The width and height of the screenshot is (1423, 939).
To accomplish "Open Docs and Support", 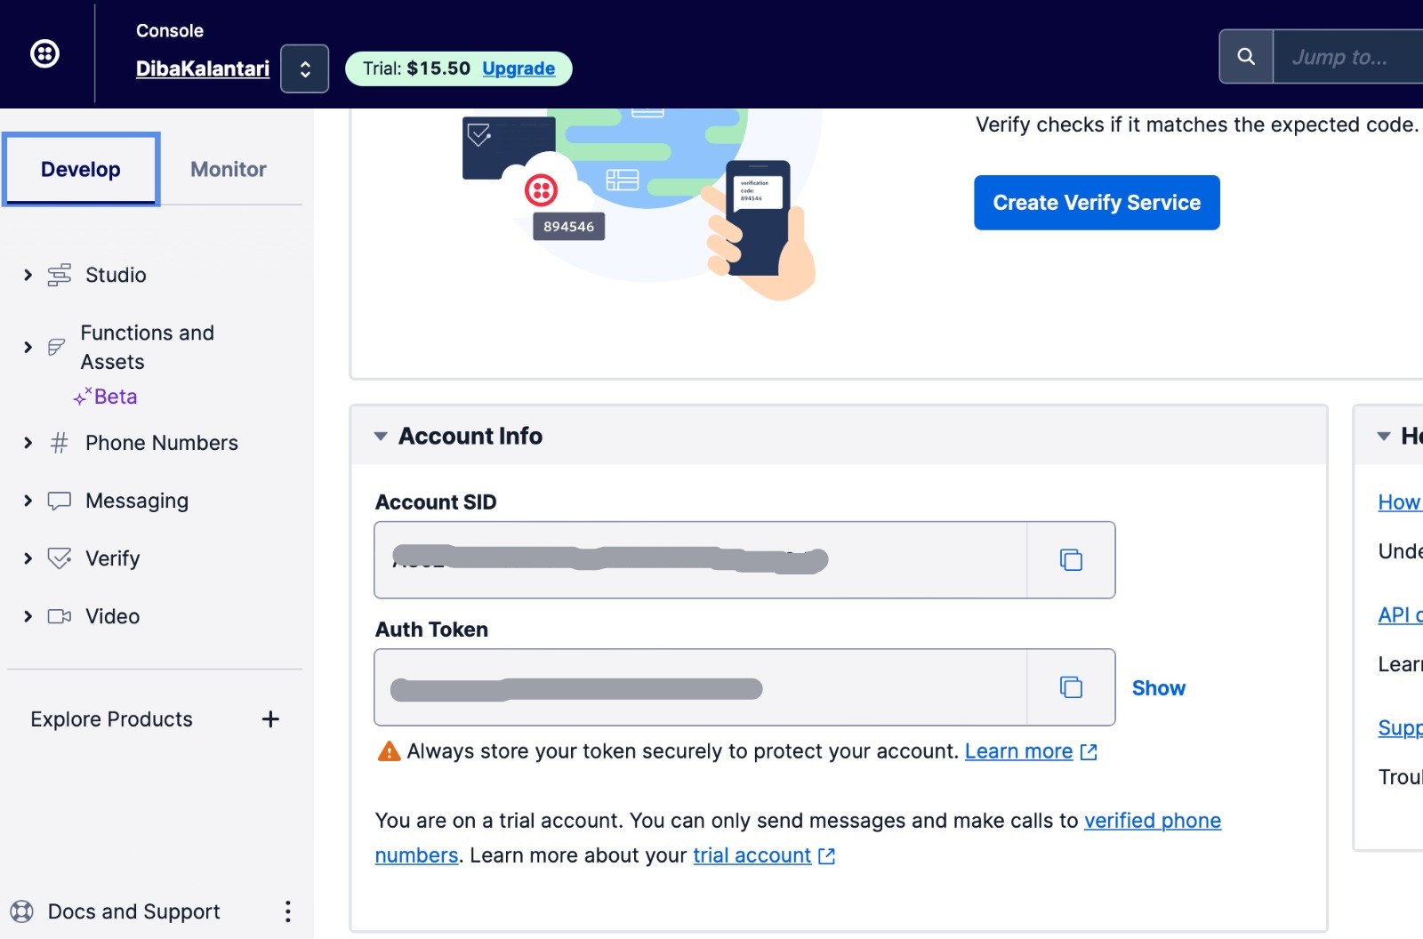I will click(x=134, y=911).
